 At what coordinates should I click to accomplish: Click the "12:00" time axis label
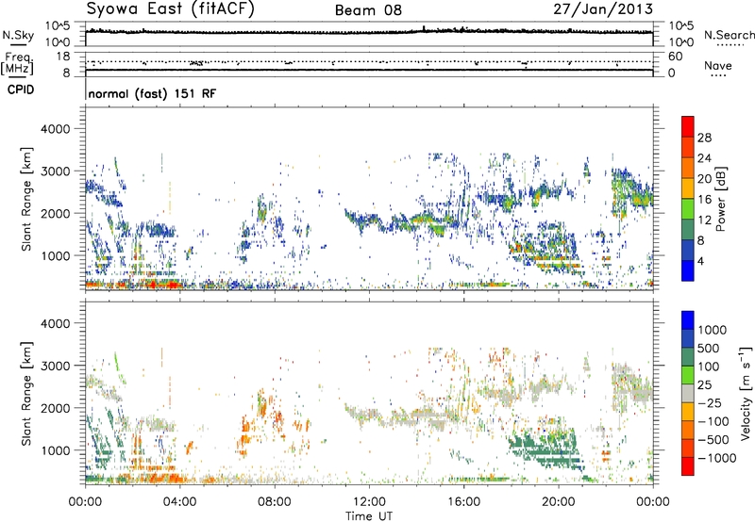369,502
